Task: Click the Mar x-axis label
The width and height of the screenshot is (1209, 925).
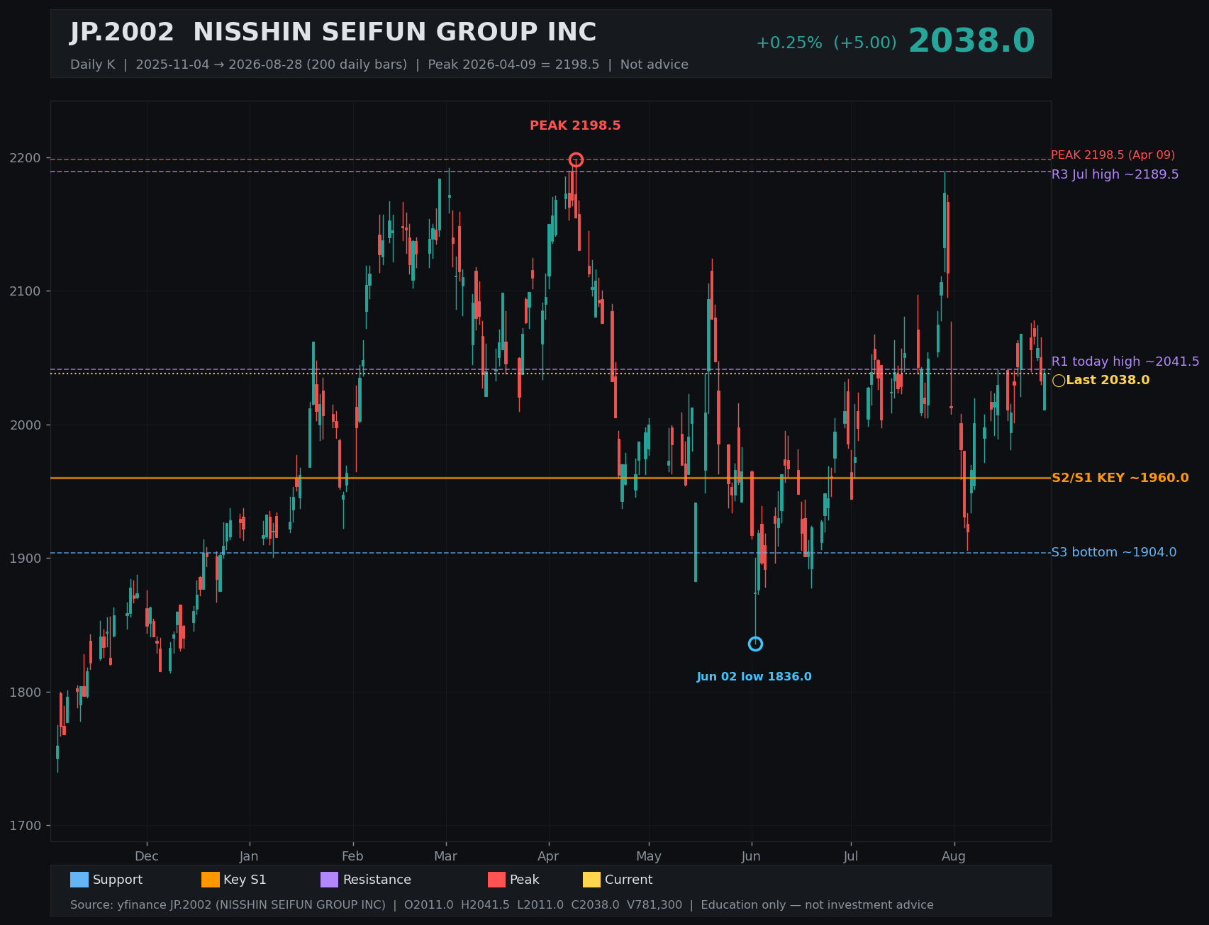Action: pos(445,856)
